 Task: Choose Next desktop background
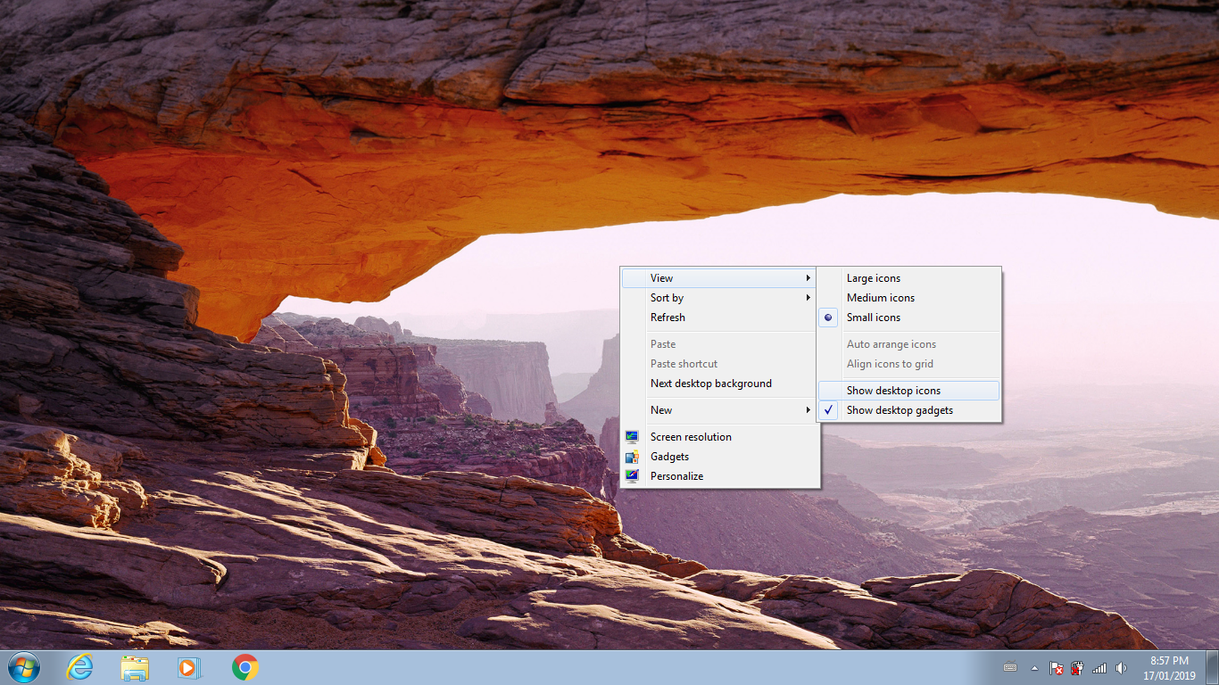[711, 383]
